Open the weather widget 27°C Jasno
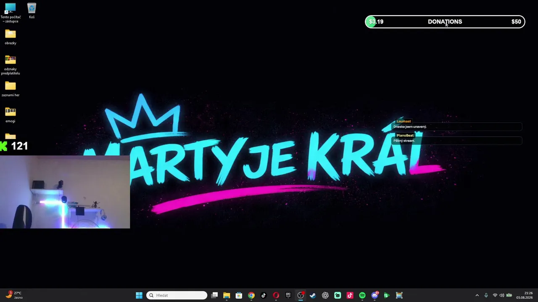 click(x=14, y=295)
